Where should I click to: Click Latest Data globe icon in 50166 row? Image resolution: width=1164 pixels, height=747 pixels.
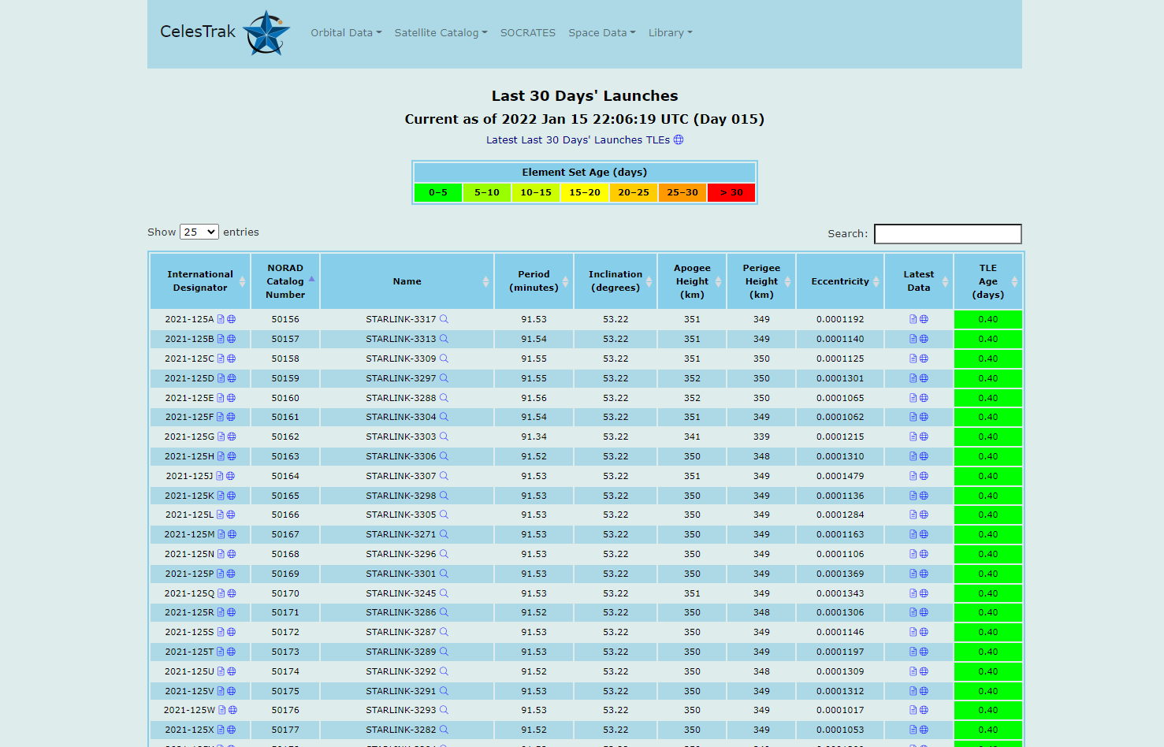(924, 515)
